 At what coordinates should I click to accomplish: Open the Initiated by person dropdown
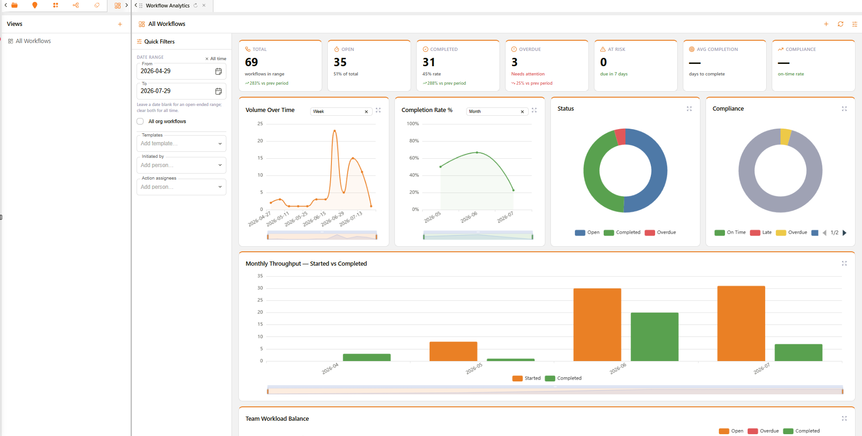[x=181, y=165]
